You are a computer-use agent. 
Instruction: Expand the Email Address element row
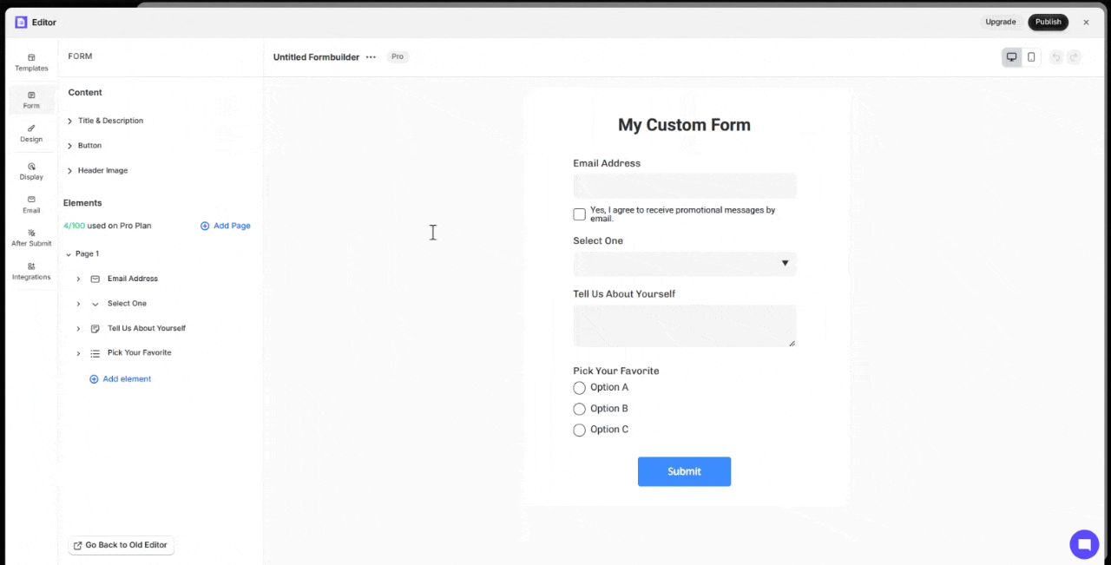tap(78, 279)
